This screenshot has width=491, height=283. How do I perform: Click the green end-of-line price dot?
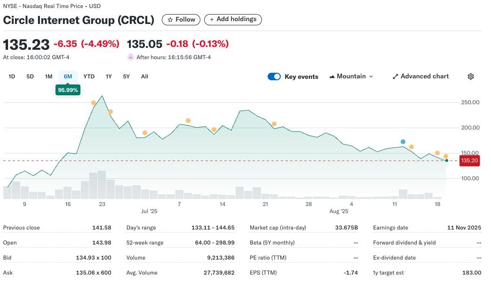[446, 161]
